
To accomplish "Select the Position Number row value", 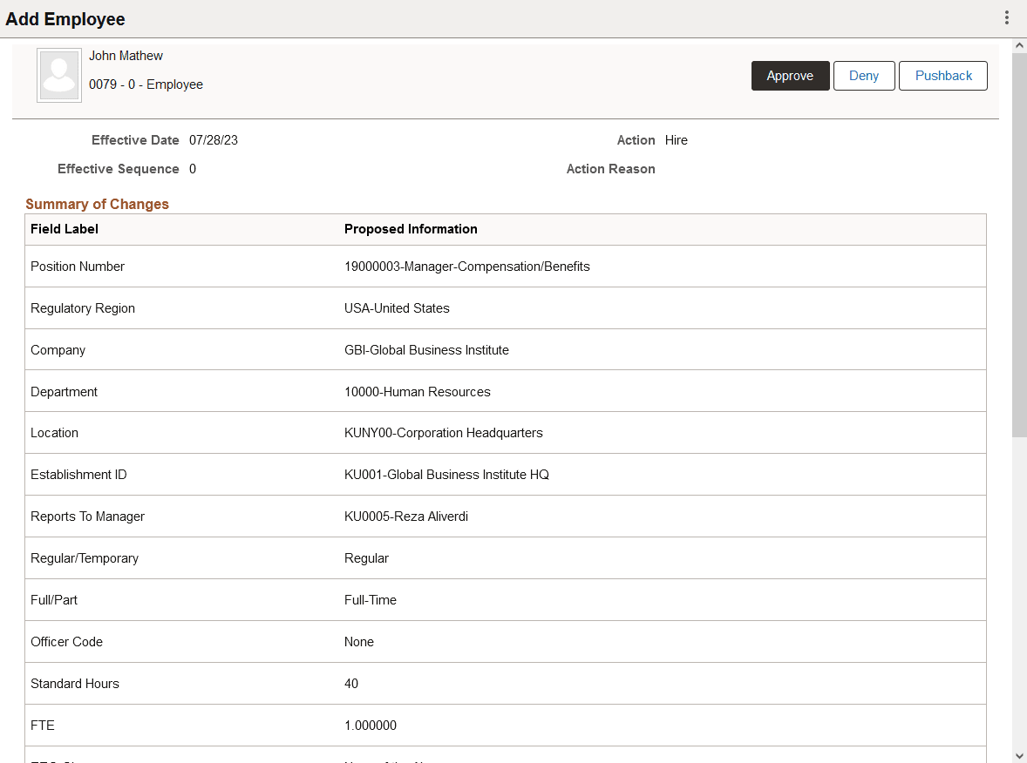I will (468, 266).
